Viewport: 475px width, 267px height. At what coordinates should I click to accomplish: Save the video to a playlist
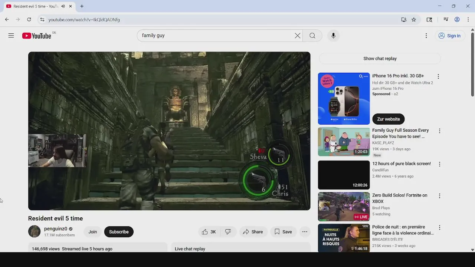click(283, 232)
